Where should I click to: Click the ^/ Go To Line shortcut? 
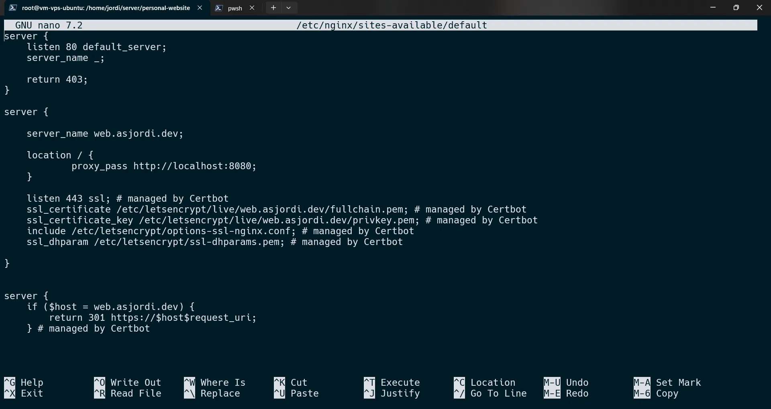coord(490,393)
